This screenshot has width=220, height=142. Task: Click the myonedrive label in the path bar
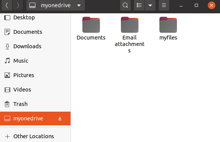point(56,5)
